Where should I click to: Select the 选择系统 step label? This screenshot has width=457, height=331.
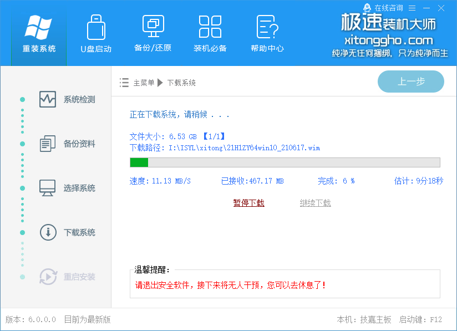(79, 188)
